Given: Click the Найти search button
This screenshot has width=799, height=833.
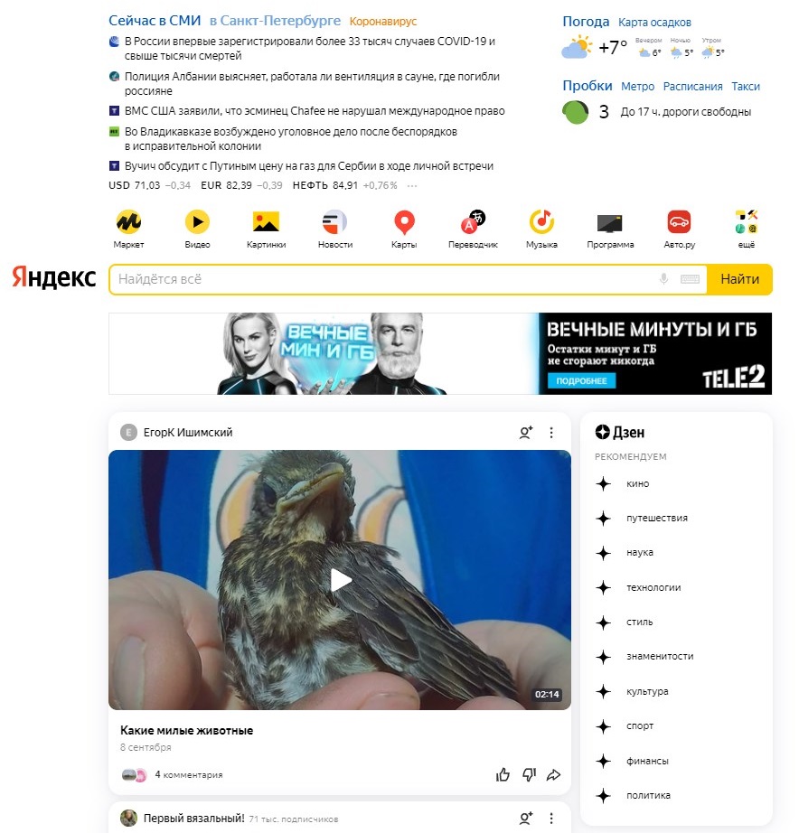Looking at the screenshot, I should (739, 279).
